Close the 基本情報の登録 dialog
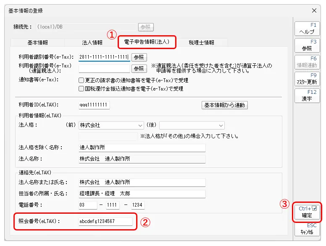The height and width of the screenshot is (246, 326). [314, 10]
